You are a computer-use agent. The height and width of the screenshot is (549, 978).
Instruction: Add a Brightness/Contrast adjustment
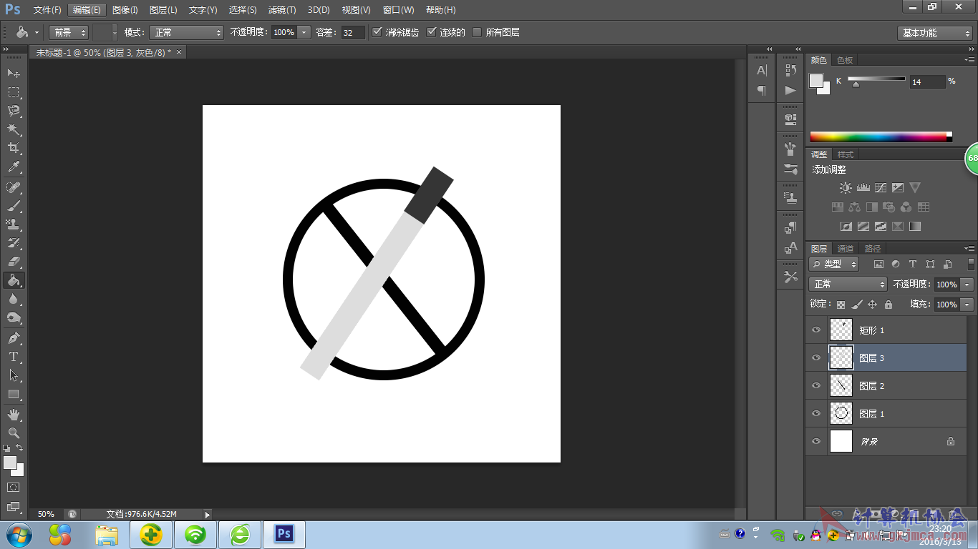point(846,188)
